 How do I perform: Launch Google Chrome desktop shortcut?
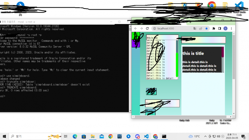(211, 5)
